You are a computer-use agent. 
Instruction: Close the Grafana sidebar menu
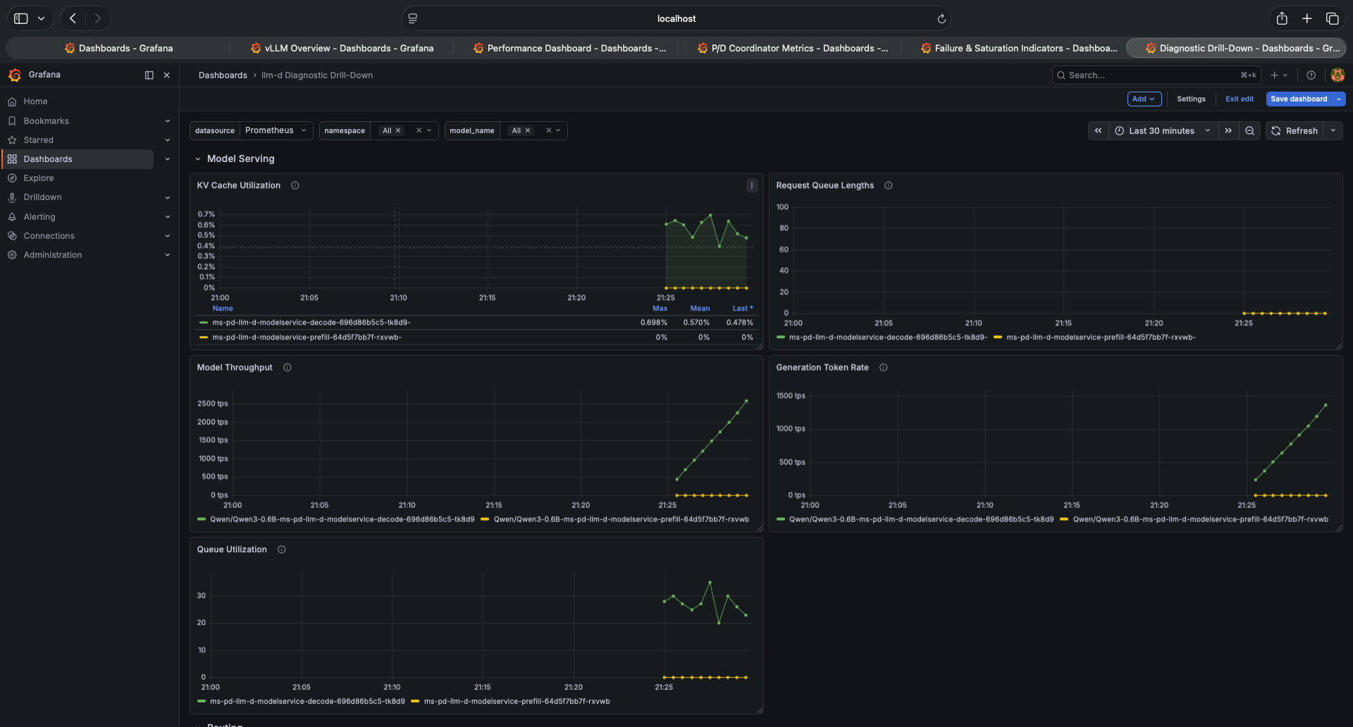(167, 75)
